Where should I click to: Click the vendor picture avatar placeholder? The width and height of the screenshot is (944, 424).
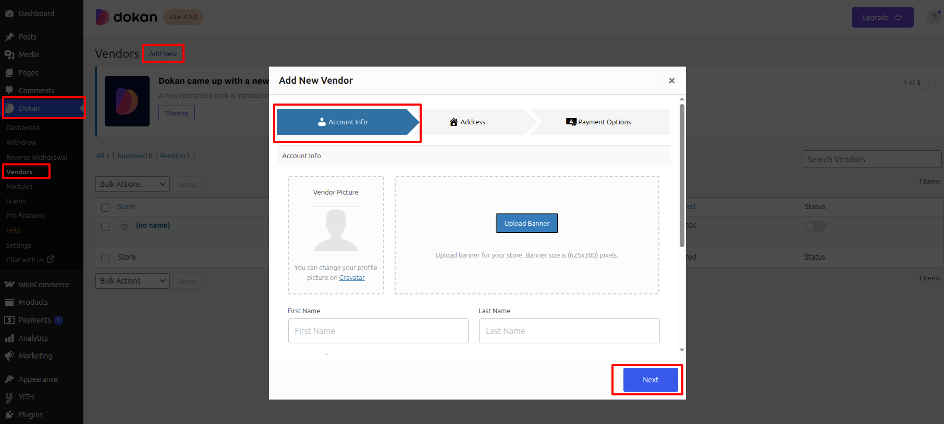pos(336,230)
